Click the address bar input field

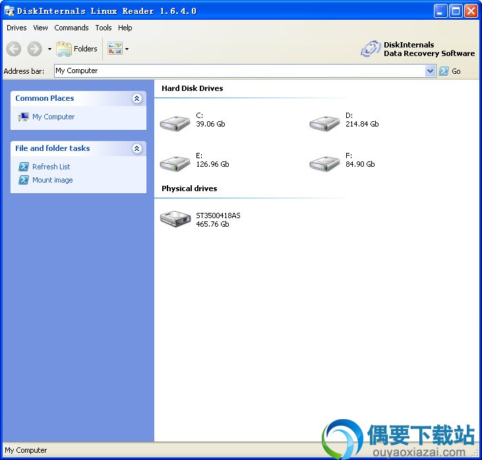pyautogui.click(x=240, y=71)
